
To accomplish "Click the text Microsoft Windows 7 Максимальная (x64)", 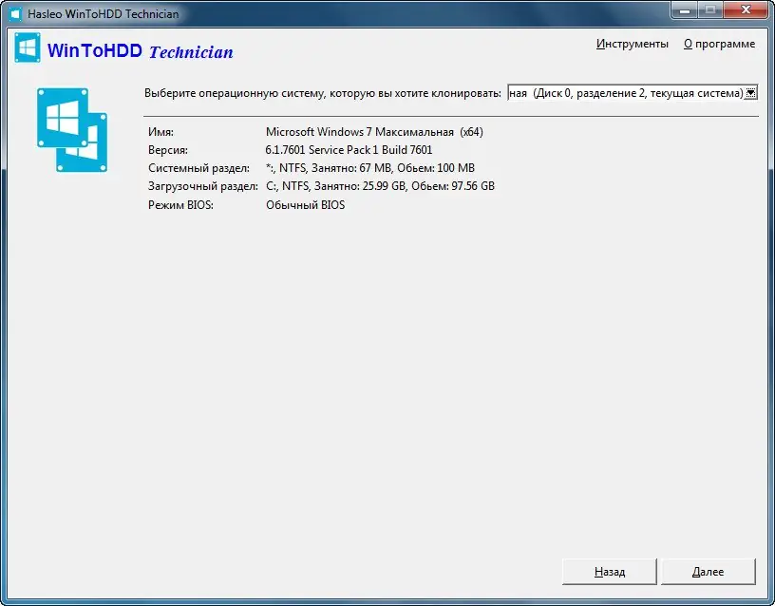I will coord(374,132).
